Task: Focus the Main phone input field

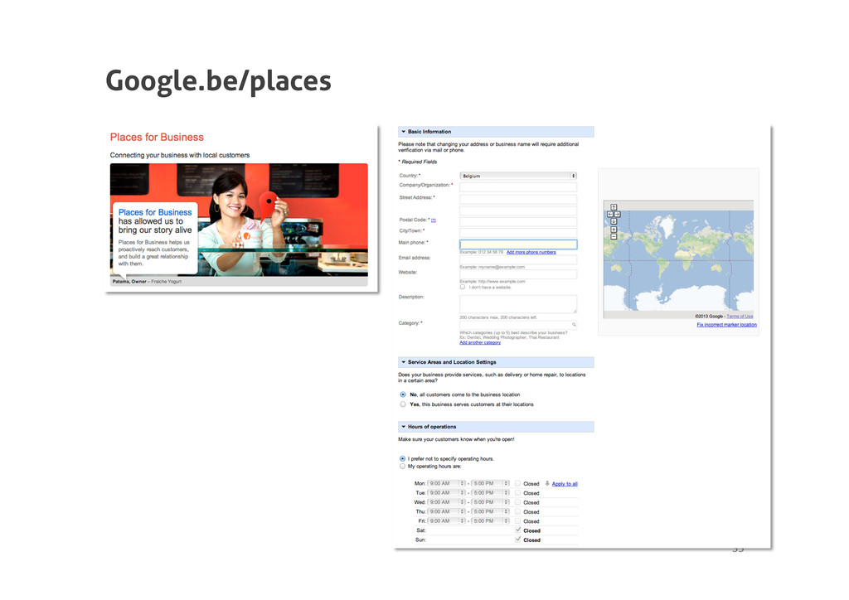Action: [518, 244]
